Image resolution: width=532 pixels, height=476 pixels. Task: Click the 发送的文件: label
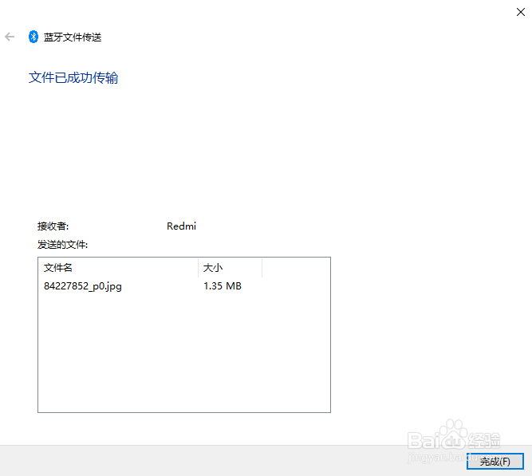pyautogui.click(x=62, y=245)
